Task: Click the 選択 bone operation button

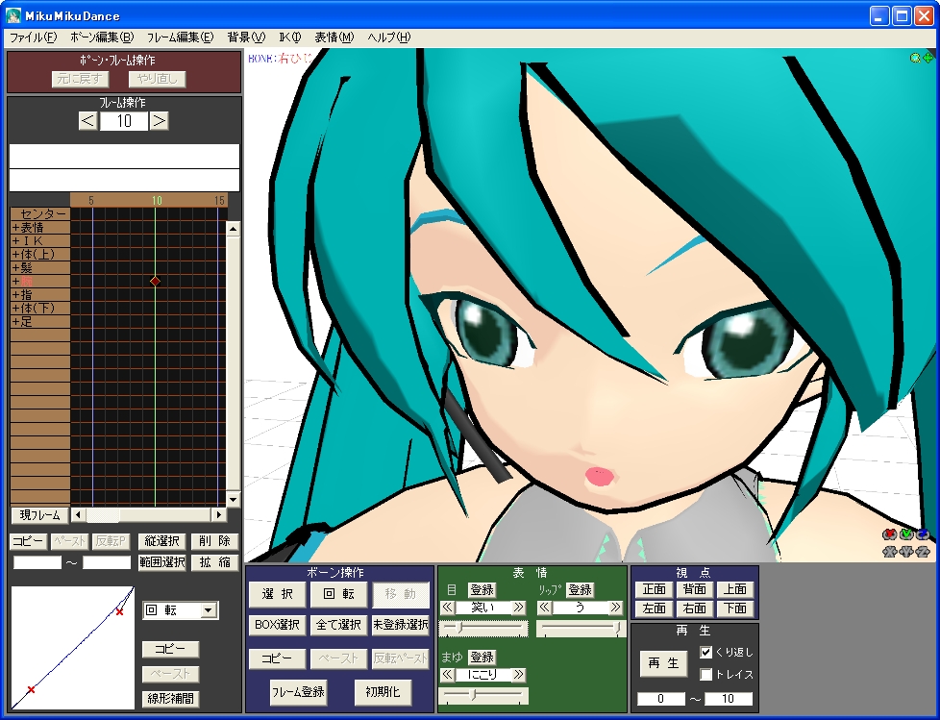Action: (x=278, y=594)
